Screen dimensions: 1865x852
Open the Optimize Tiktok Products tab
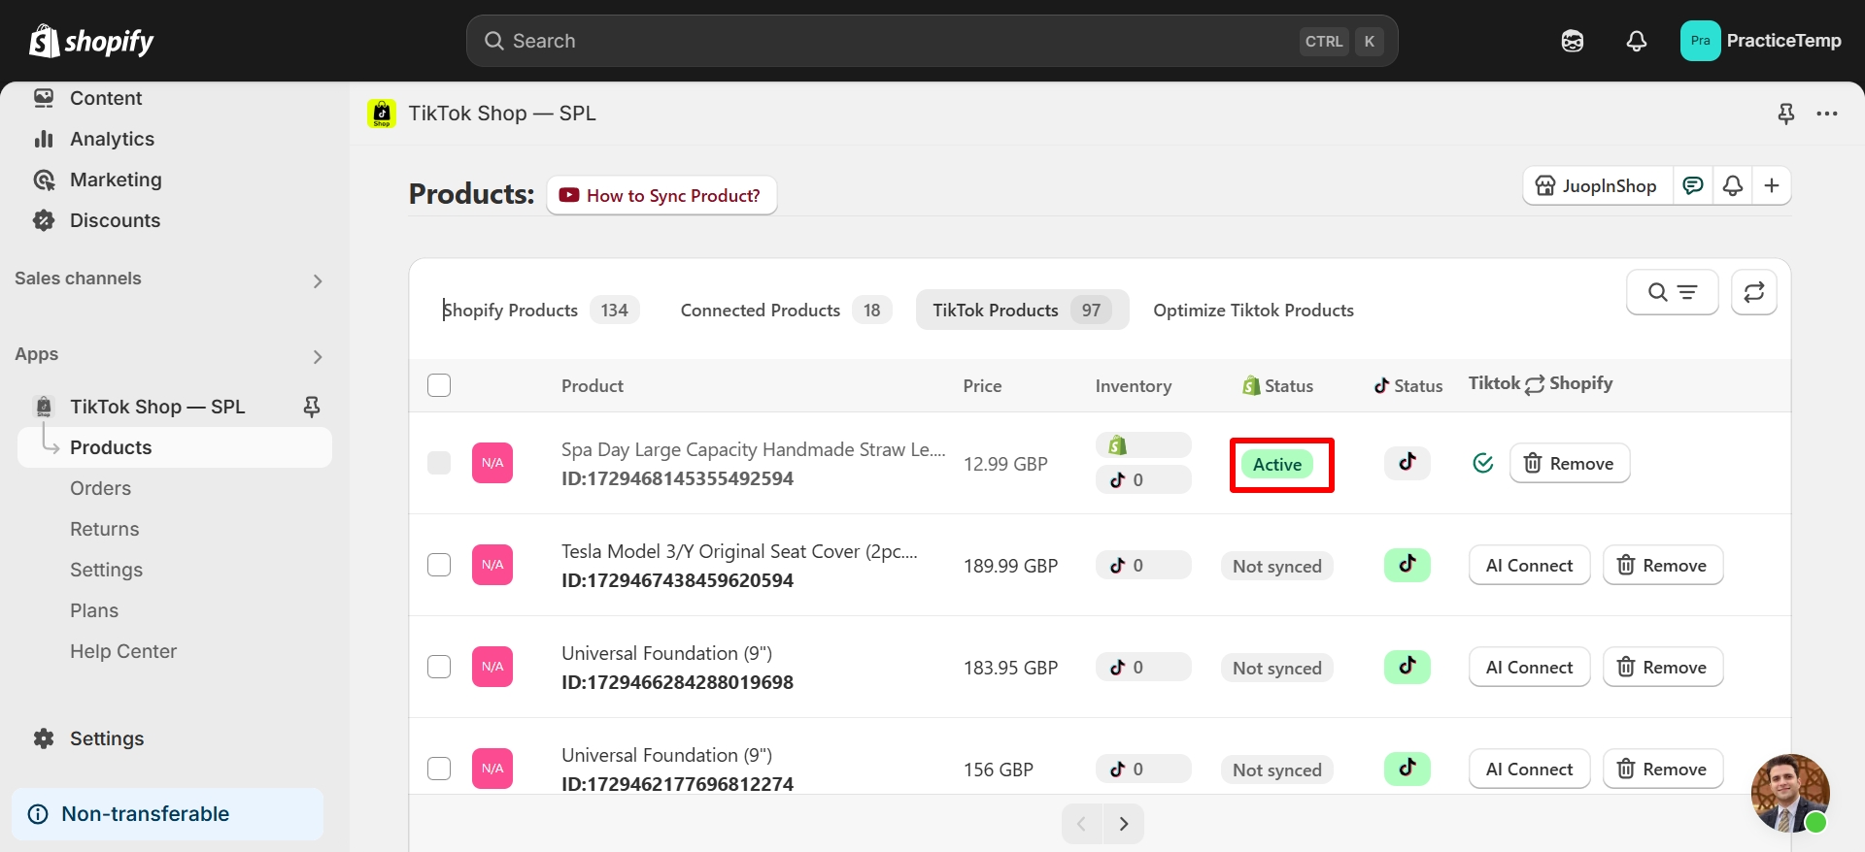click(1253, 311)
